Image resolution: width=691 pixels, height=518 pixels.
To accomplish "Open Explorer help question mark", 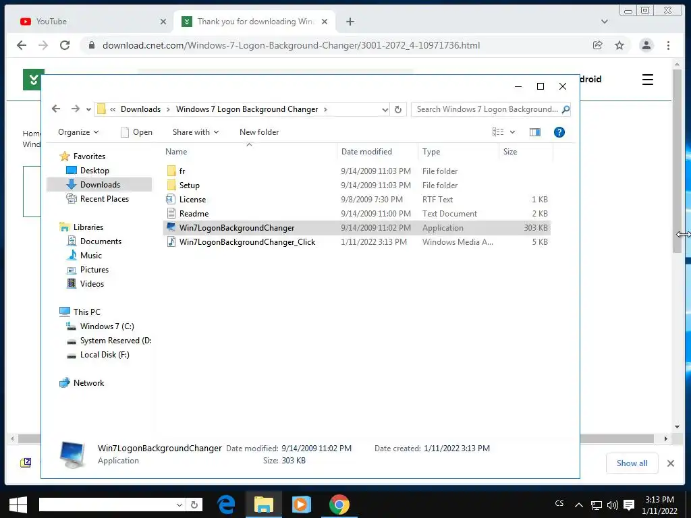I will (x=559, y=132).
